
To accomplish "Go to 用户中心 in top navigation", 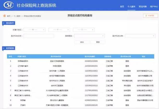I will [x=153, y=6].
